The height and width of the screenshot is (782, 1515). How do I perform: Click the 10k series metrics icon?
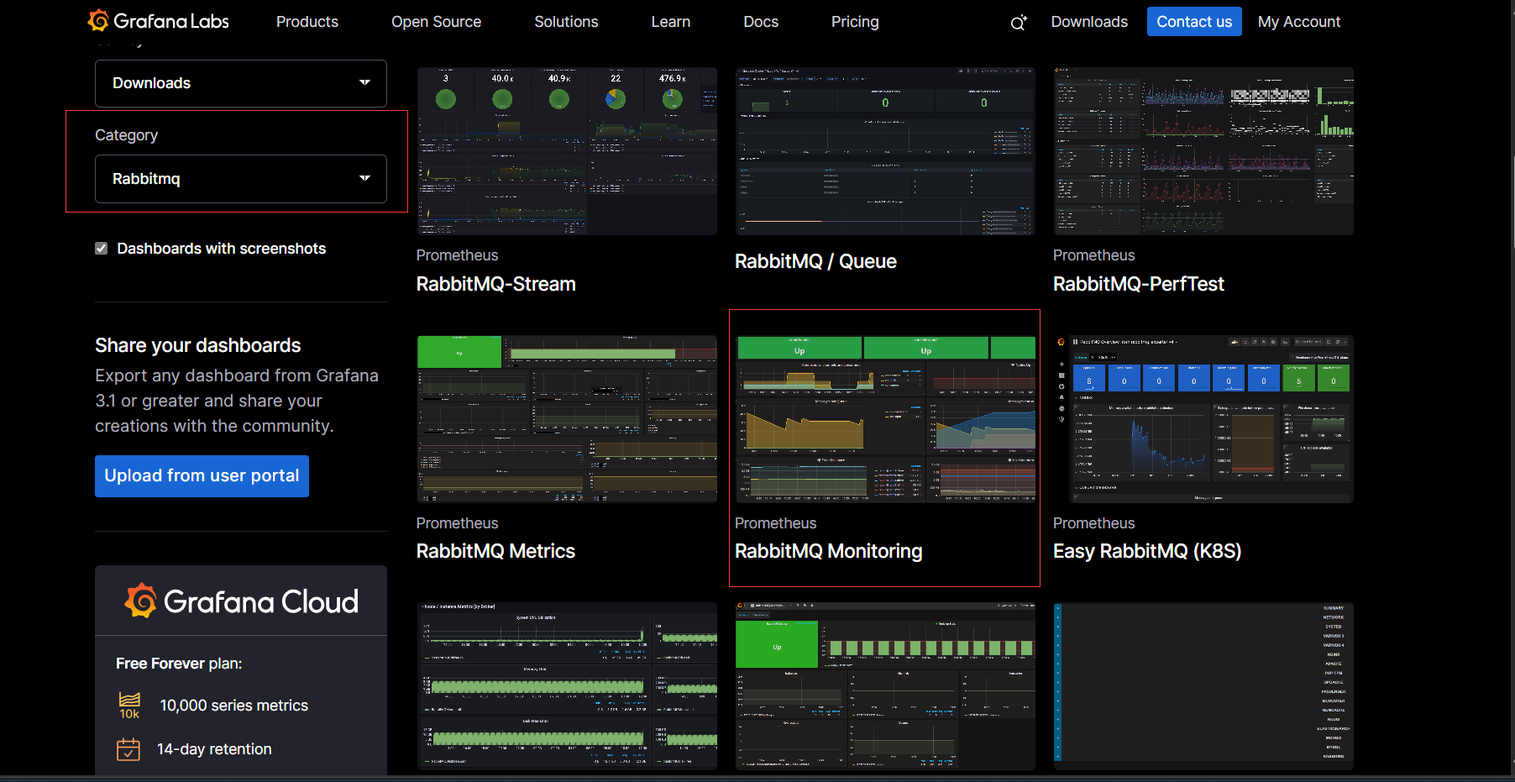click(x=129, y=706)
